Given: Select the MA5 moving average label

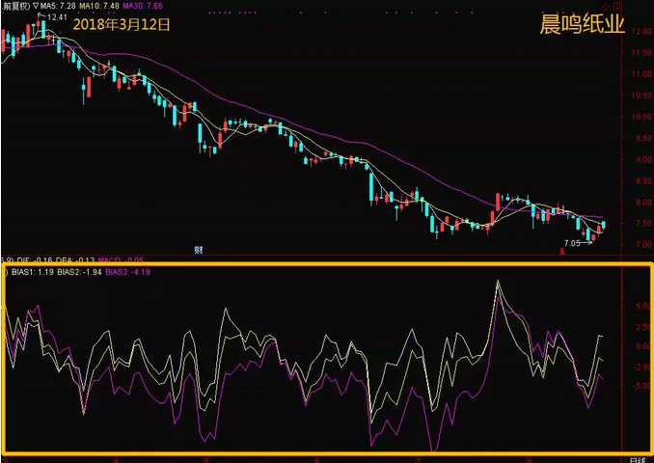Looking at the screenshot, I should 60,5.
